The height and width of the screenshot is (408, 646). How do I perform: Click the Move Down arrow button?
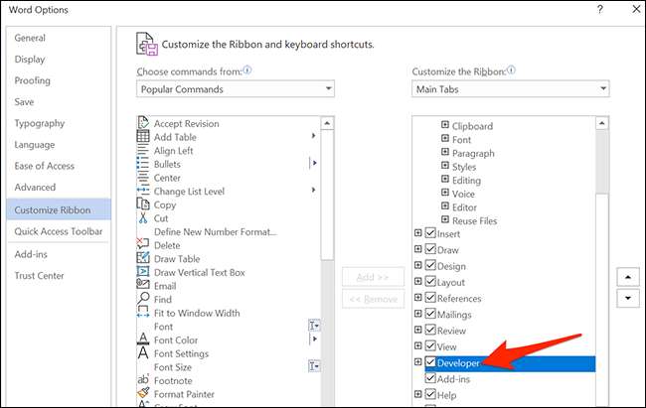627,298
